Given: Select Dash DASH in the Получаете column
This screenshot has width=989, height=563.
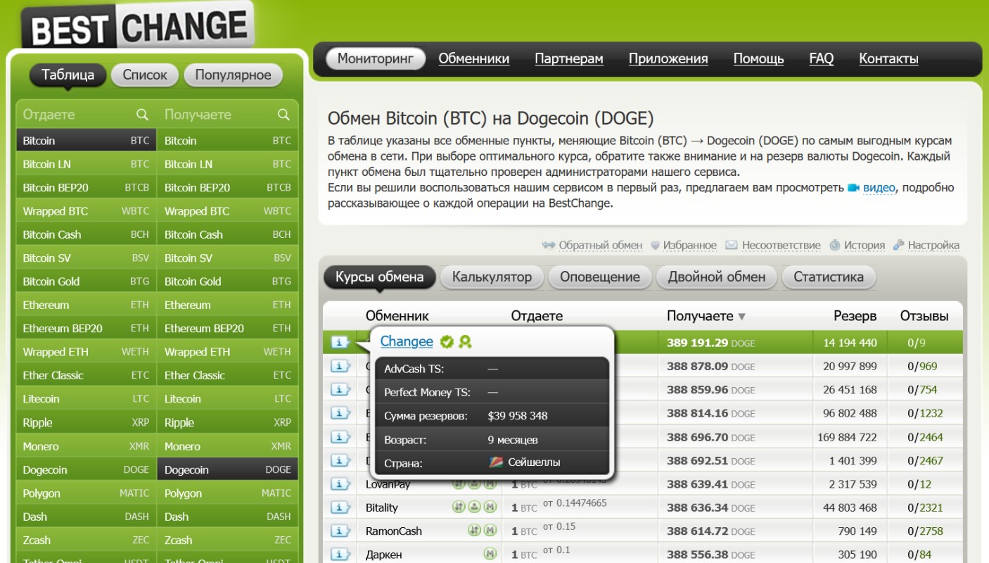Looking at the screenshot, I should coord(228,517).
